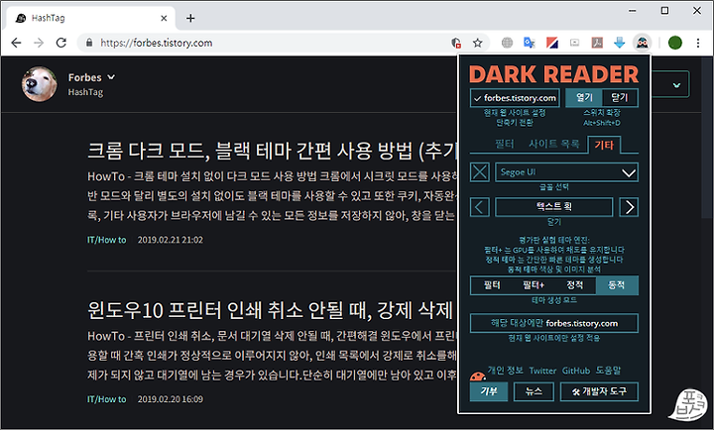Select the 필터 theme engine mode
The image size is (714, 430).
tap(492, 285)
